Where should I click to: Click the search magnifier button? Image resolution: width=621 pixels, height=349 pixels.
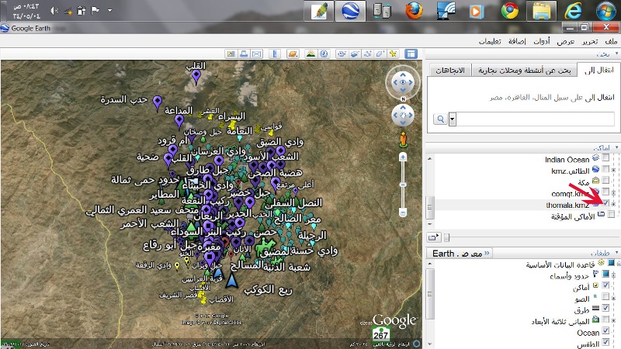[x=440, y=119]
